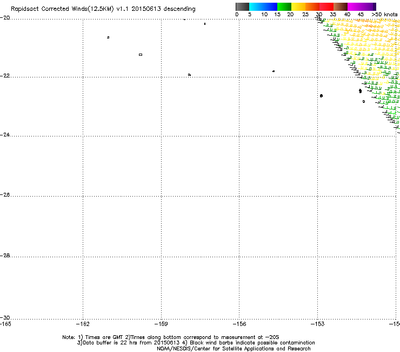This screenshot has height=352, width=400.
Task: Click the '-26' latitude axis label
Action: [x=5, y=195]
